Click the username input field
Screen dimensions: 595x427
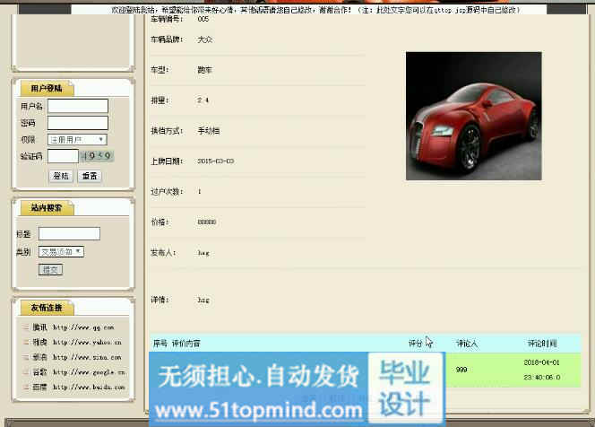pos(78,106)
